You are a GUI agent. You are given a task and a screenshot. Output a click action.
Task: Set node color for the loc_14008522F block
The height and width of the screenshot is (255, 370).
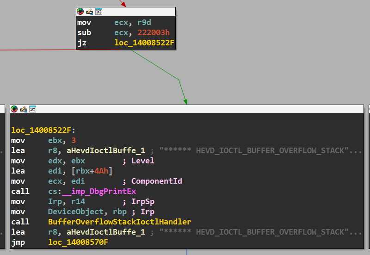point(14,109)
